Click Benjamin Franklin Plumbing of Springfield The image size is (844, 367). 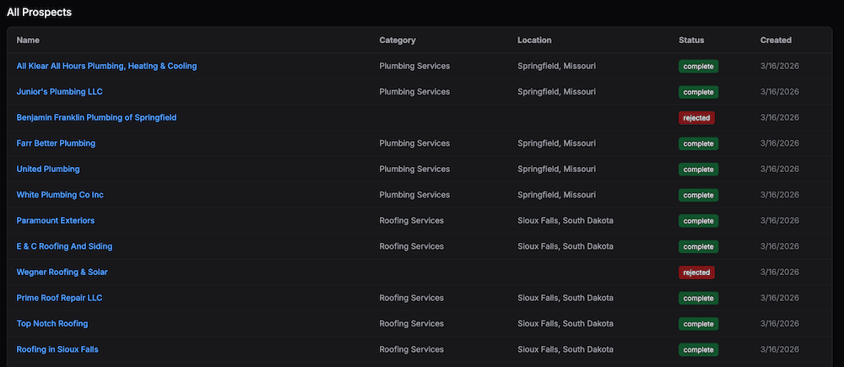click(96, 117)
